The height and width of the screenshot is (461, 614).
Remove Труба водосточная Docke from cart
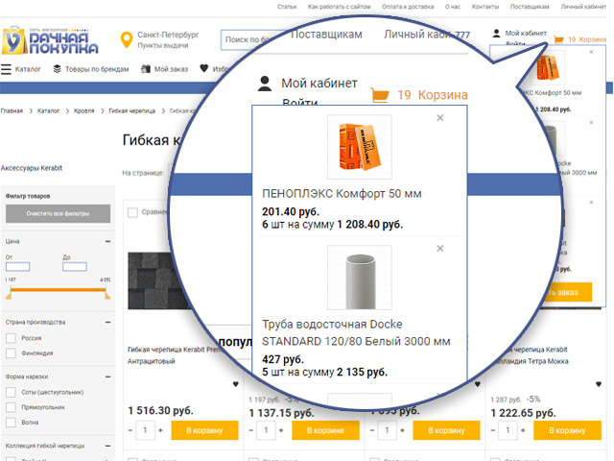440,249
